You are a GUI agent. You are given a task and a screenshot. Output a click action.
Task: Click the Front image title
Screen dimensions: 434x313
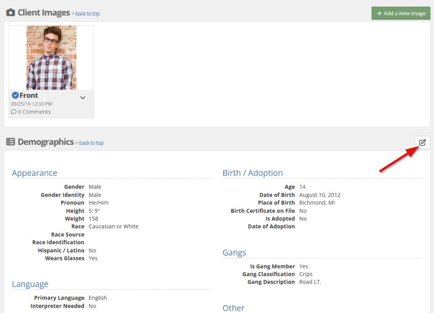coord(29,95)
